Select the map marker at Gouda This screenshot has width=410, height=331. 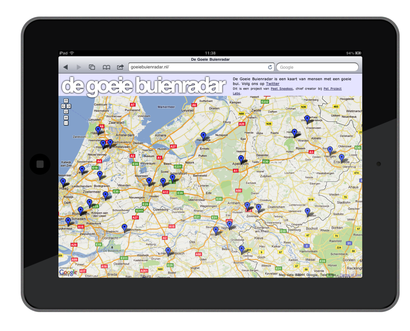[105, 195]
